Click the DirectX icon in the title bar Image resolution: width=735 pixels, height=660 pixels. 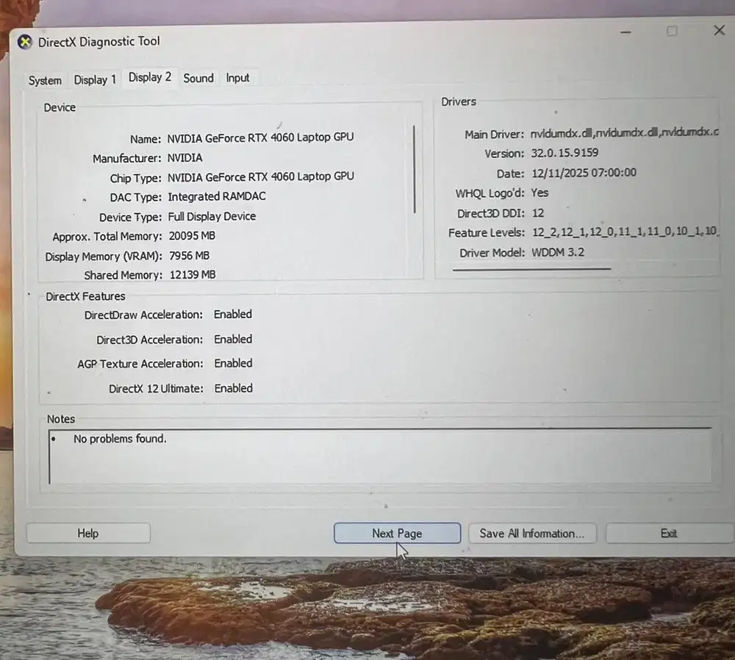(x=25, y=42)
